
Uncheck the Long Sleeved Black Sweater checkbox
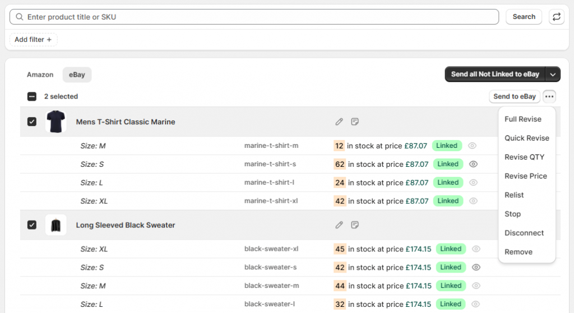[32, 225]
